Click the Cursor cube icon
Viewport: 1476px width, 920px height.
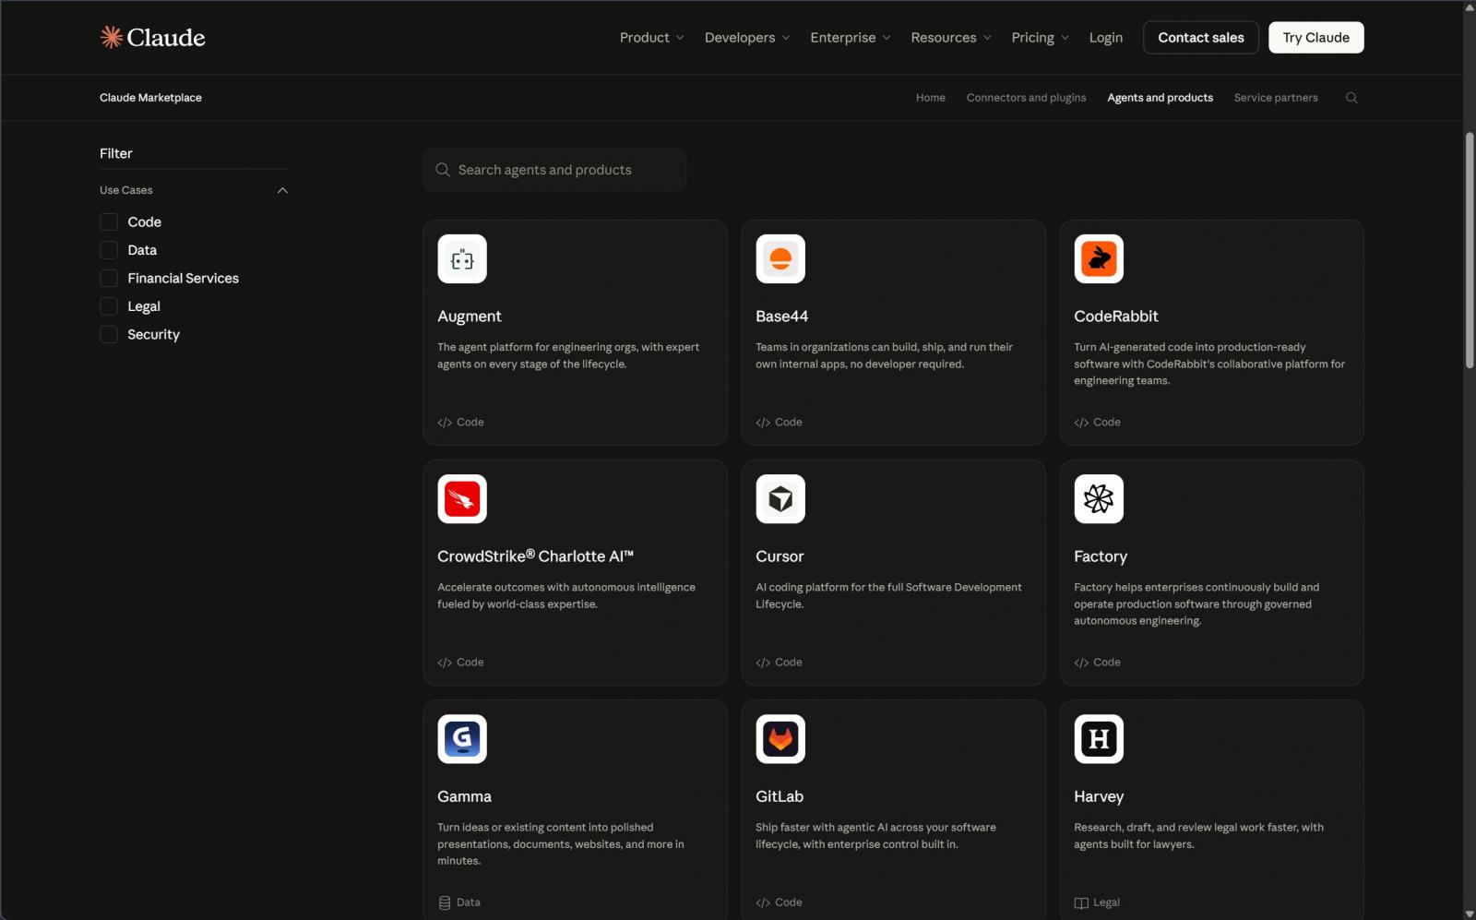tap(780, 499)
